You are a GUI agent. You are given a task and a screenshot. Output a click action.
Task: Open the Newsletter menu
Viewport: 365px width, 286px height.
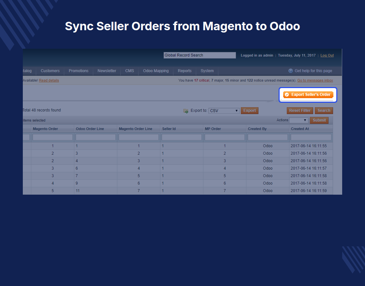pos(107,71)
